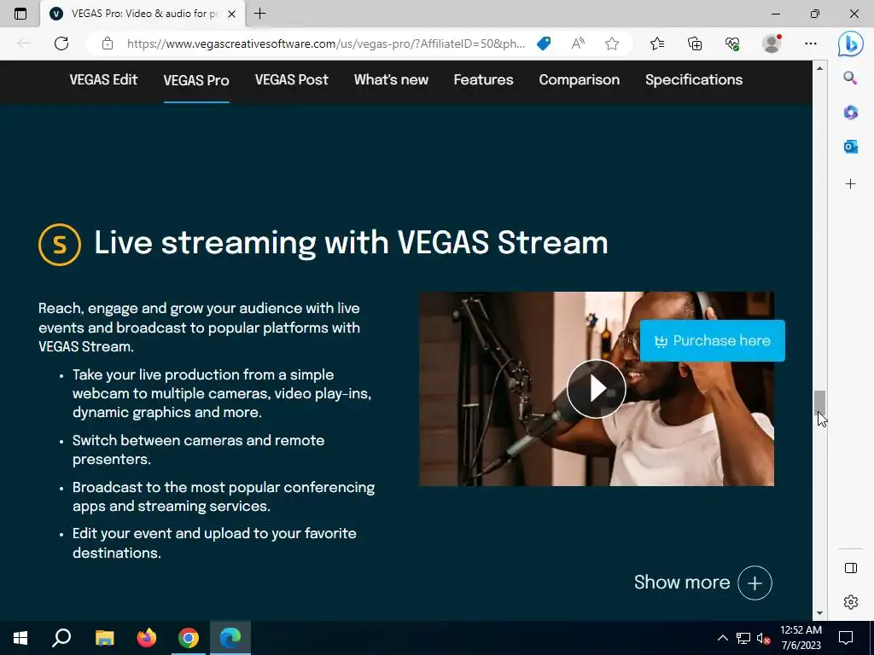Viewport: 874px width, 655px height.
Task: Open the Favorites list icon
Action: click(657, 43)
